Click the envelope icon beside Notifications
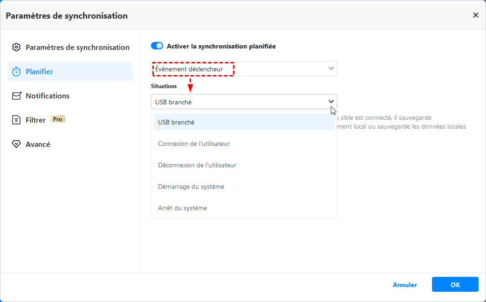This screenshot has width=486, height=302. tap(16, 96)
